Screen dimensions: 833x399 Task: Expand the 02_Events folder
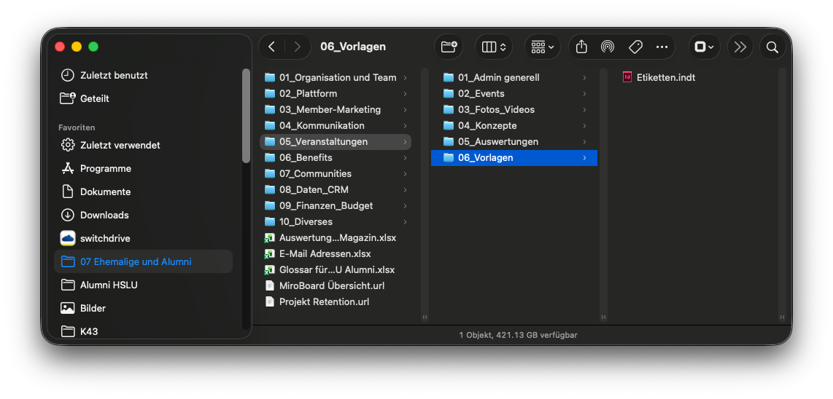point(481,93)
